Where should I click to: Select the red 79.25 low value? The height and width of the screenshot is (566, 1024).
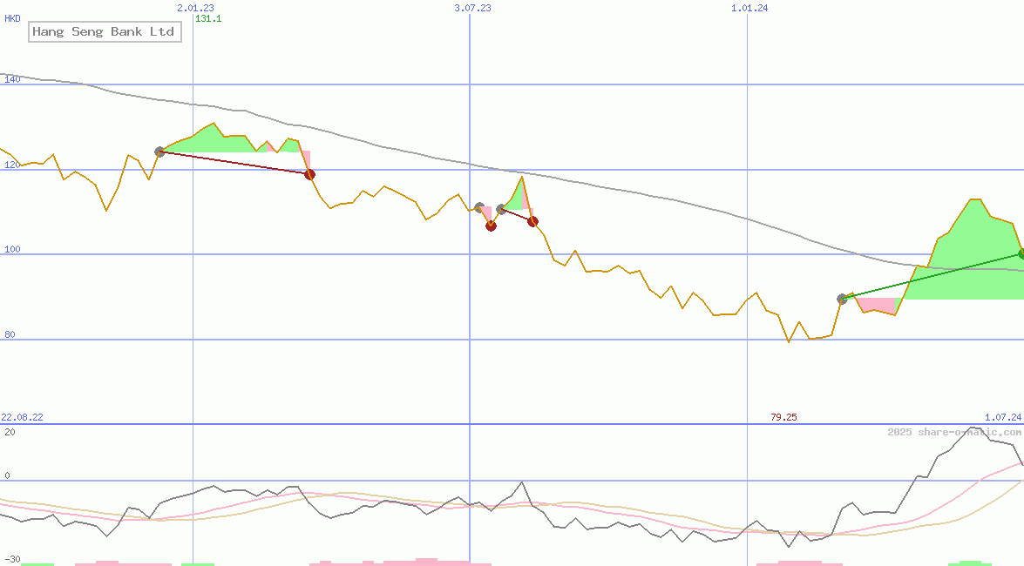[x=783, y=417]
